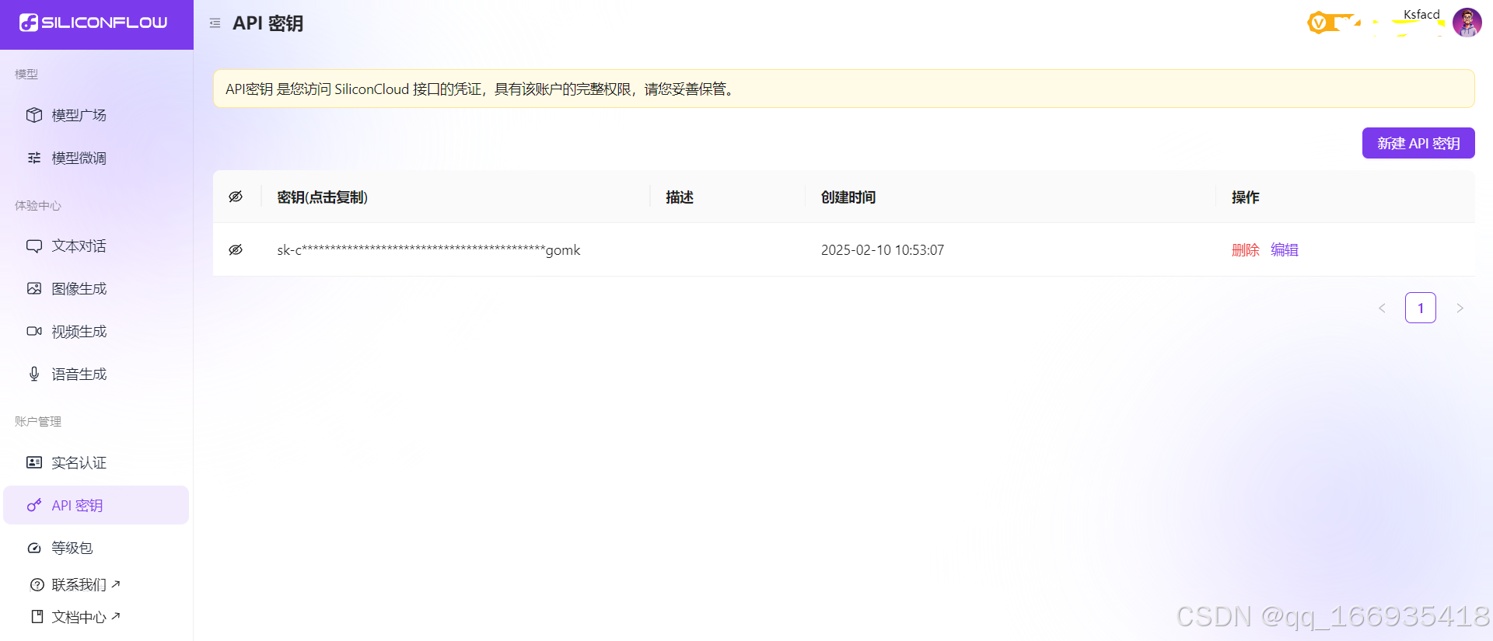Go to 语音生成 in the sidebar

(96, 374)
